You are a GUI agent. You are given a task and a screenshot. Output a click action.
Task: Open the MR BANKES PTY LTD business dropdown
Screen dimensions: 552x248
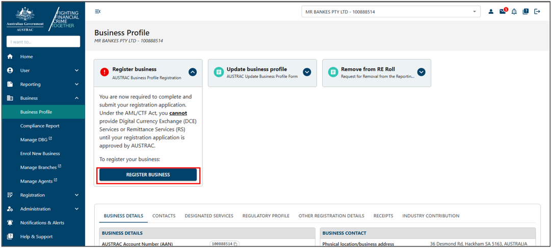point(391,12)
